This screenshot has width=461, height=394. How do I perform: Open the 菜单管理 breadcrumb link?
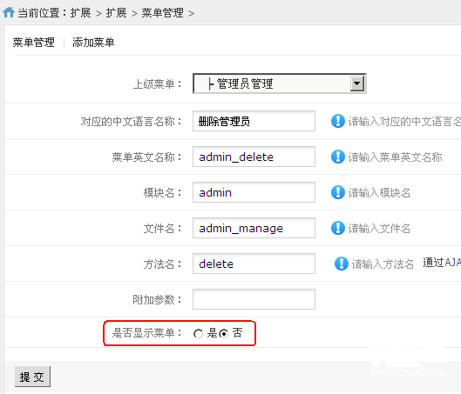[163, 13]
